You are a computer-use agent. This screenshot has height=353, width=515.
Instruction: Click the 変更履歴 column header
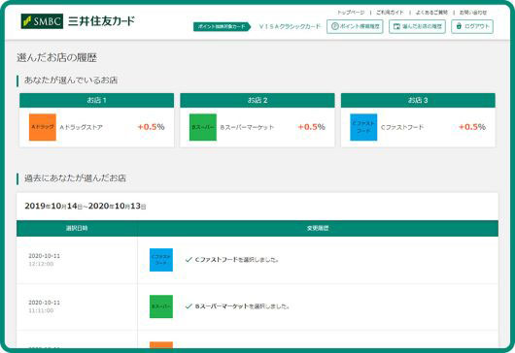318,228
